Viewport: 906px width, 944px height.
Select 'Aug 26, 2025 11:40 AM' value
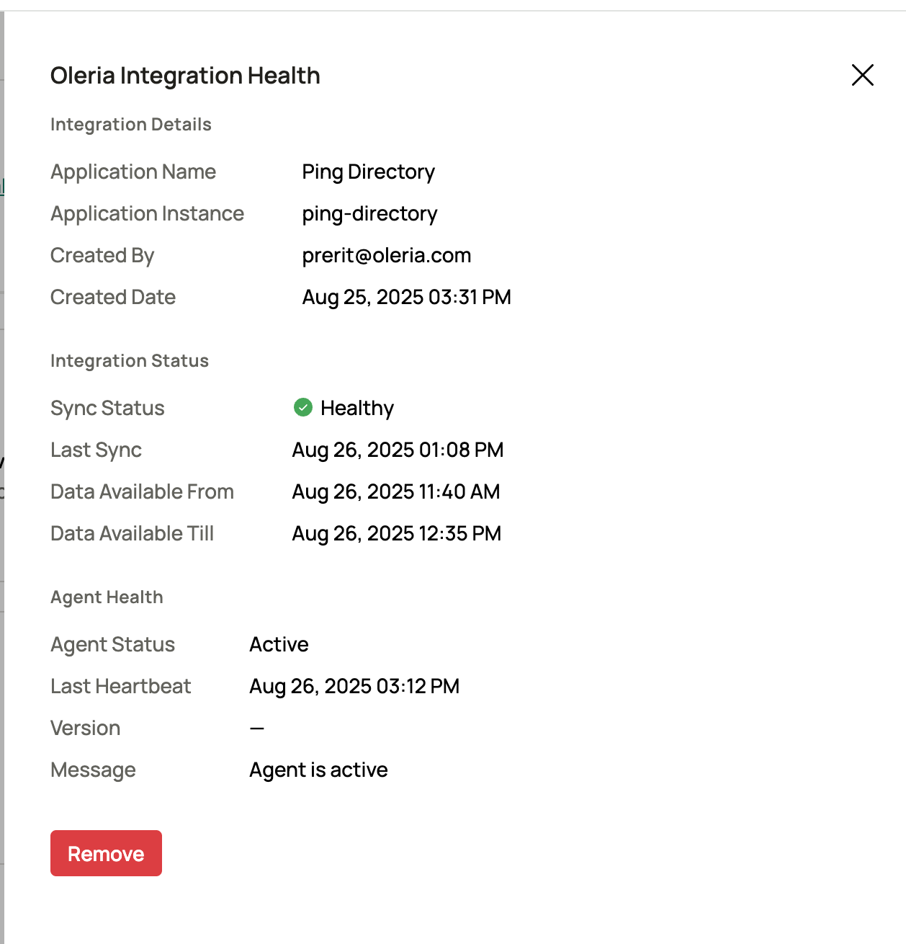(x=395, y=491)
